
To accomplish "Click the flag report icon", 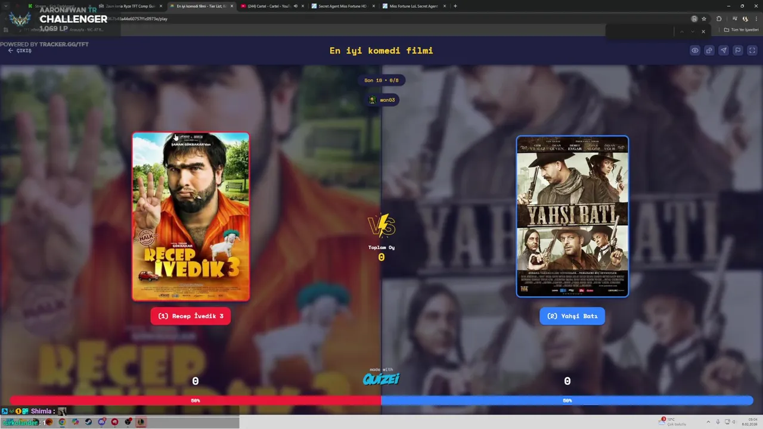I will (x=738, y=51).
